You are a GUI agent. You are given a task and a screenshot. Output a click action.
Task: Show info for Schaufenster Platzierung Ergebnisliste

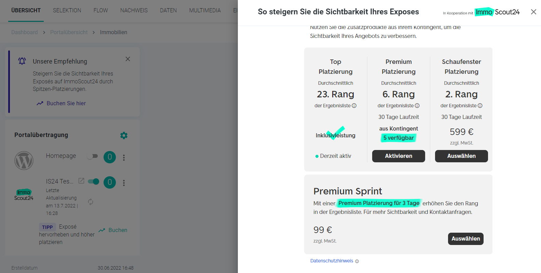pyautogui.click(x=480, y=106)
